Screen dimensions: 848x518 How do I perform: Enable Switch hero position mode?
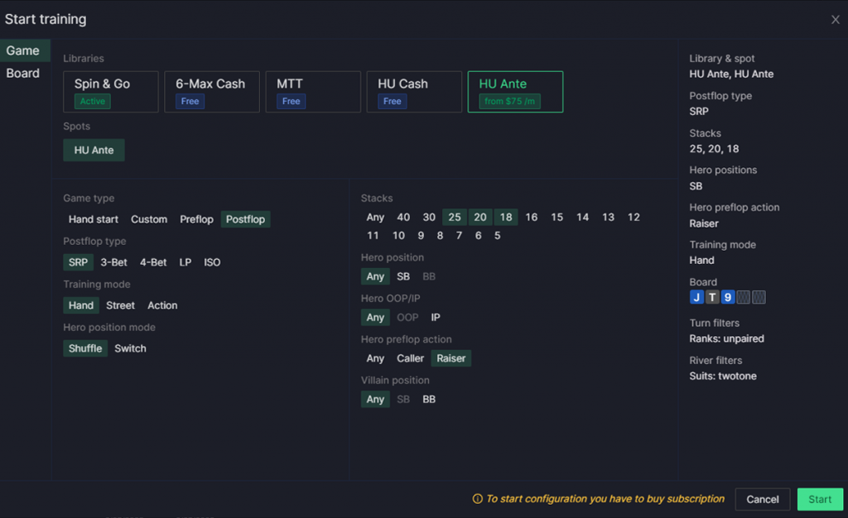click(130, 348)
